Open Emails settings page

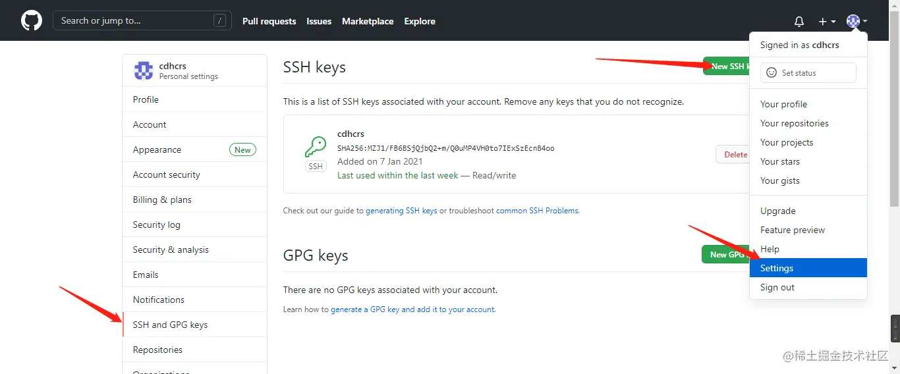tap(194, 275)
